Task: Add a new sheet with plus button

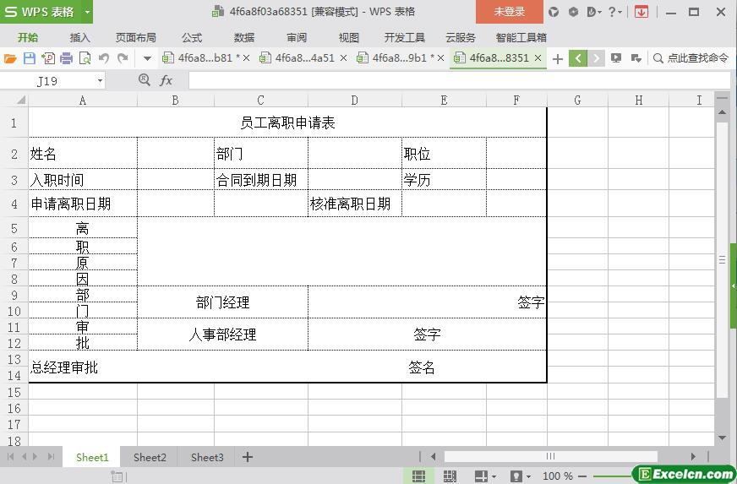Action: coord(248,457)
